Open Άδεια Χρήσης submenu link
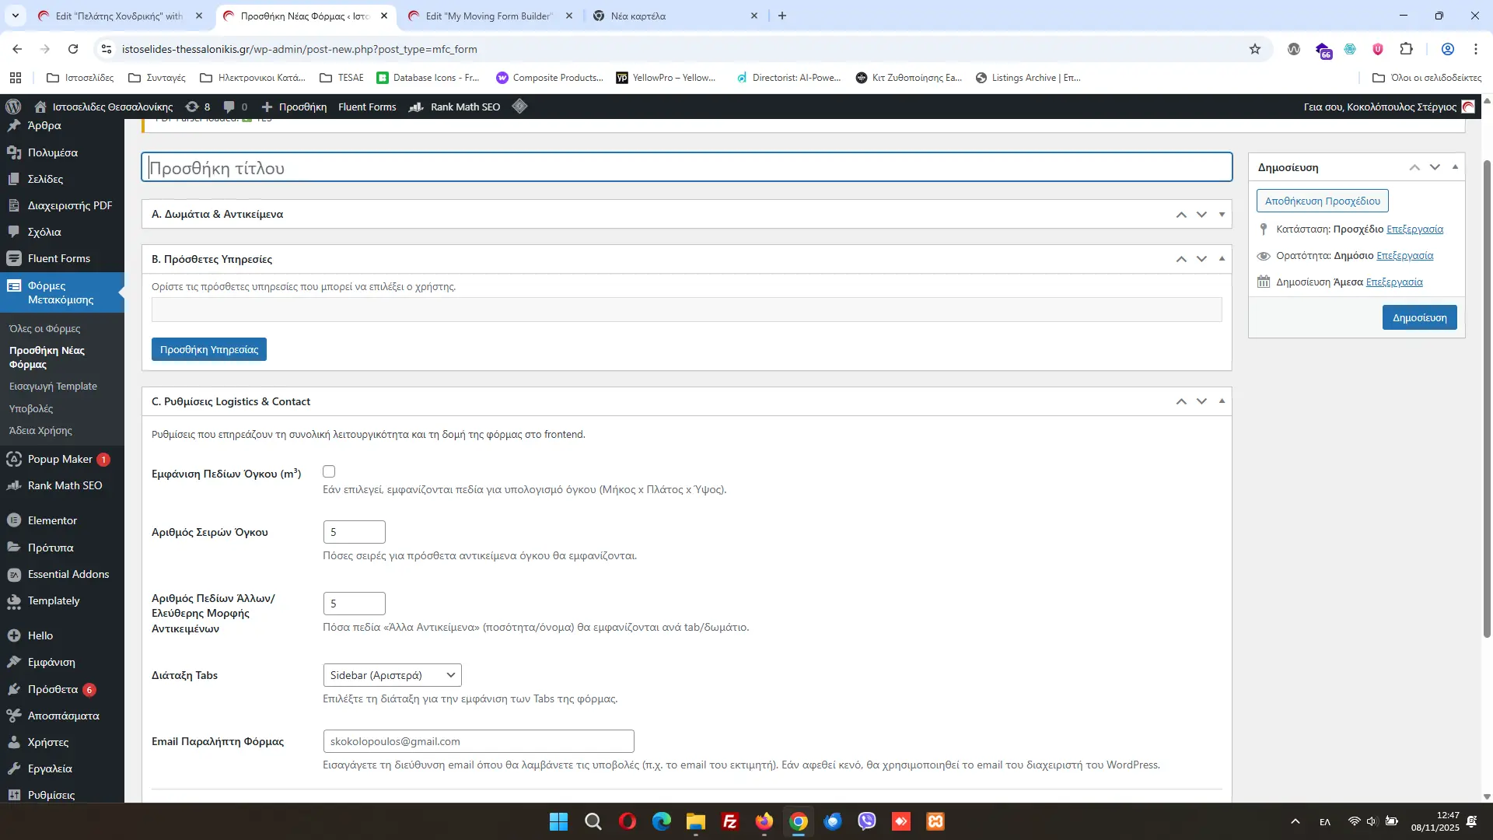This screenshot has height=840, width=1493. (x=40, y=430)
